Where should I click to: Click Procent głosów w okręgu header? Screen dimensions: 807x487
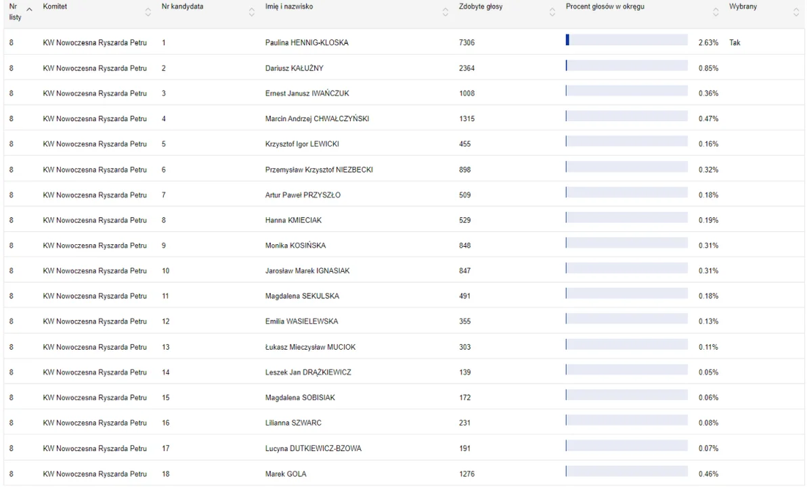point(605,7)
